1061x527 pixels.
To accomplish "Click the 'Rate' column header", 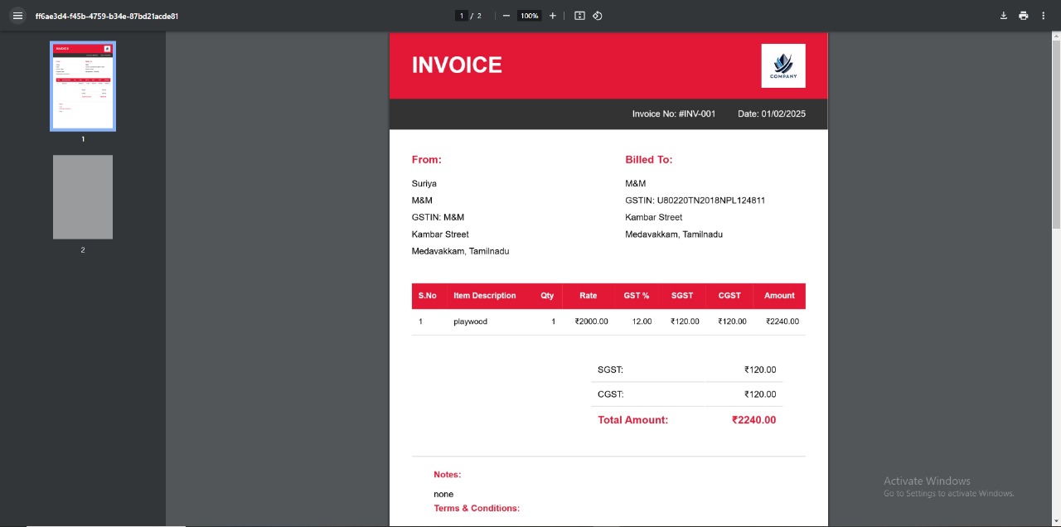I will click(589, 296).
